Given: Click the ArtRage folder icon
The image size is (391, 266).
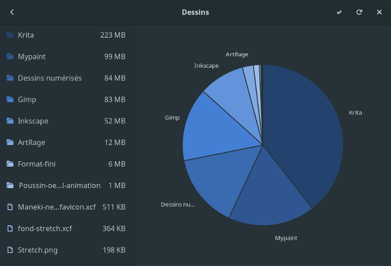Looking at the screenshot, I should pos(10,142).
